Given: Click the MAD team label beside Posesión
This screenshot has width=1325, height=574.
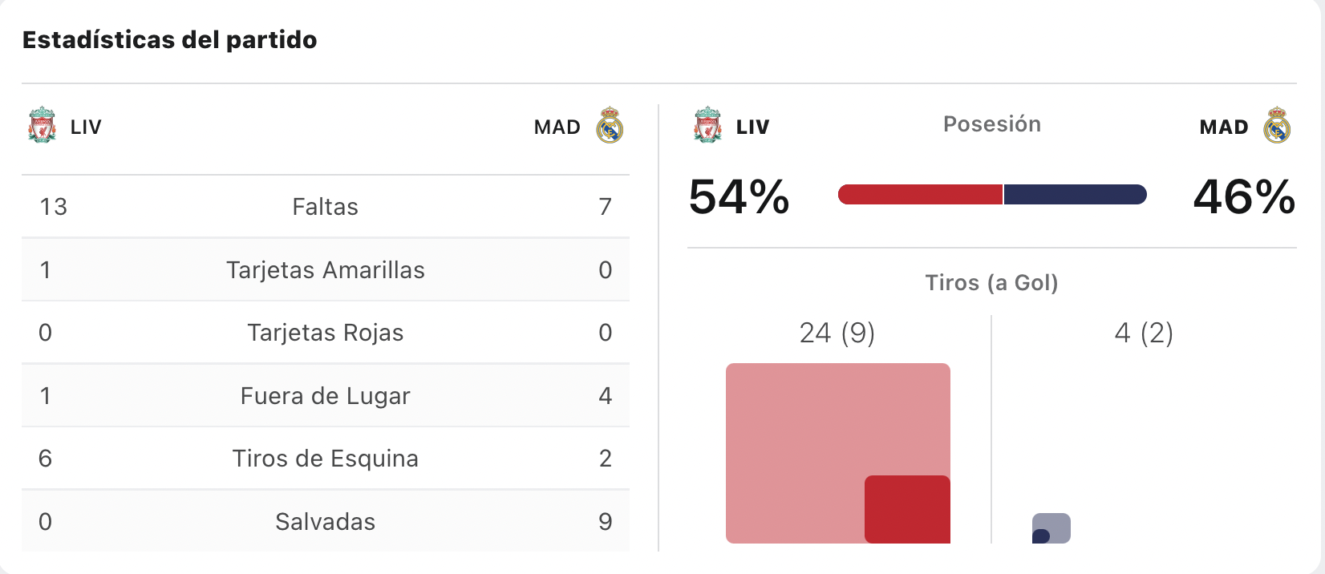Looking at the screenshot, I should (x=1224, y=127).
